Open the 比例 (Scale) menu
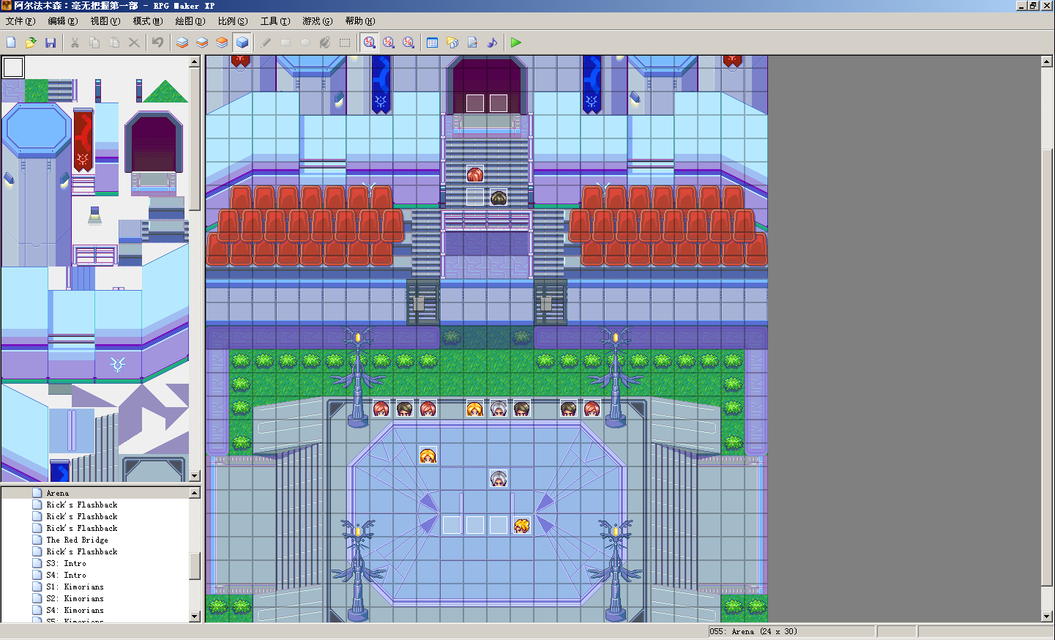 (x=232, y=21)
